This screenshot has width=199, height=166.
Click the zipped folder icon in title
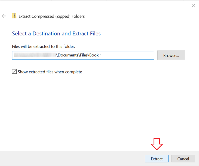click(15, 16)
